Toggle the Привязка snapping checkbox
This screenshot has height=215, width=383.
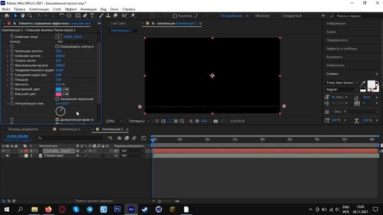(x=175, y=16)
